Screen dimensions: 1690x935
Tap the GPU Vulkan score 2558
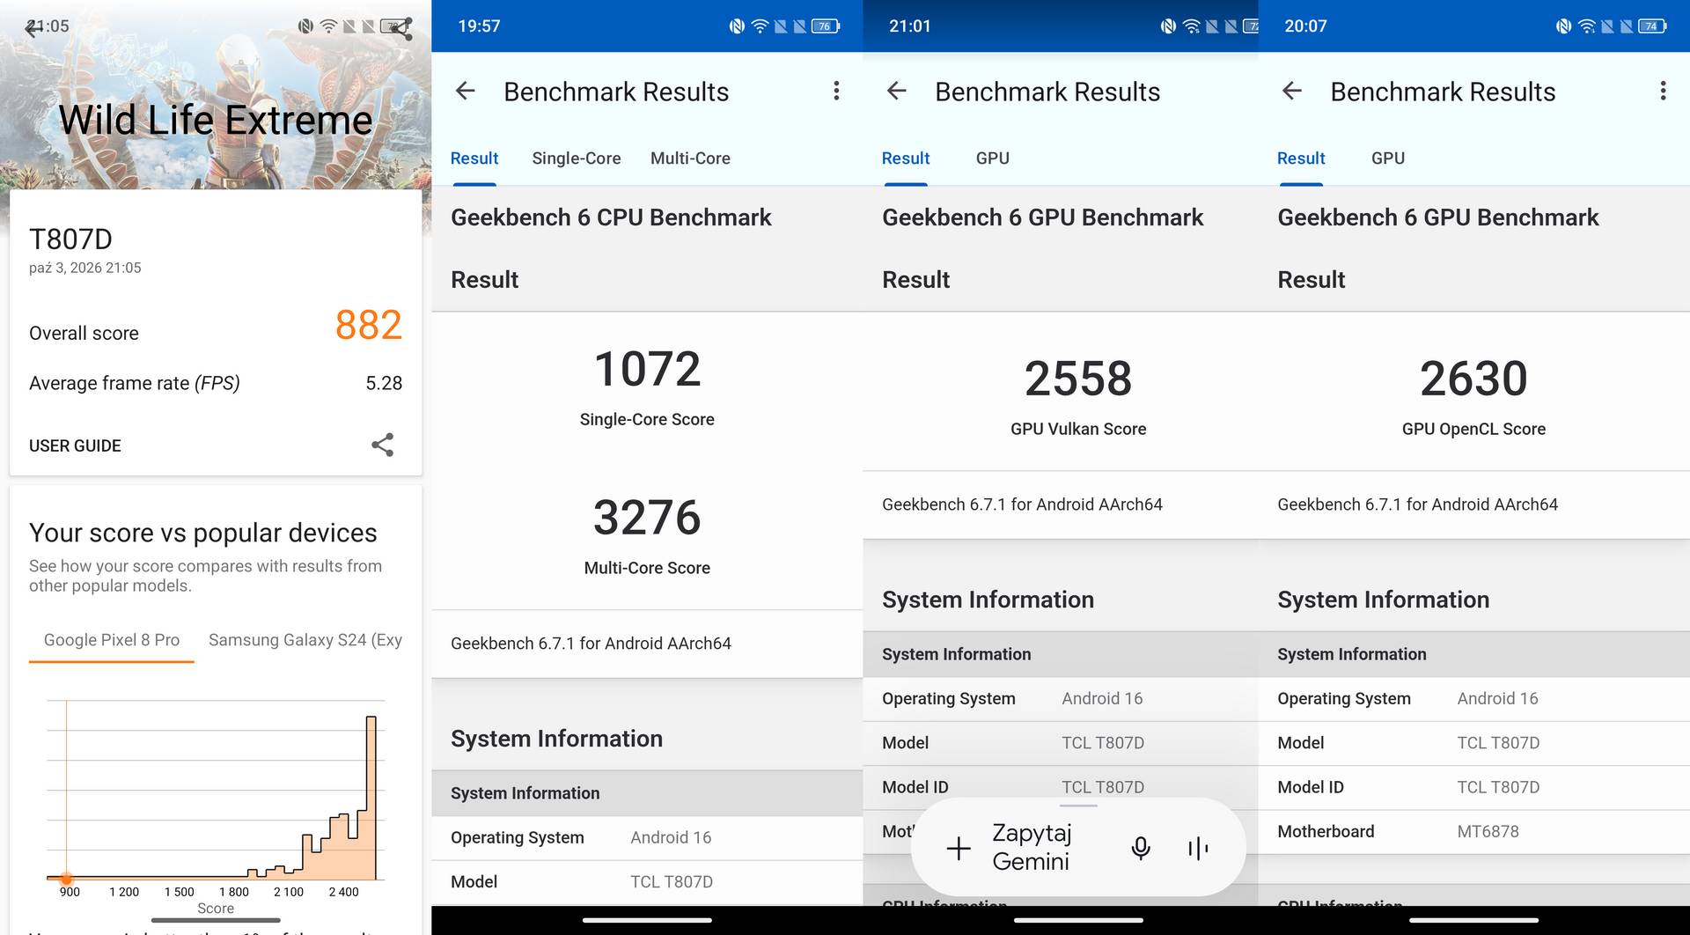pyautogui.click(x=1078, y=379)
